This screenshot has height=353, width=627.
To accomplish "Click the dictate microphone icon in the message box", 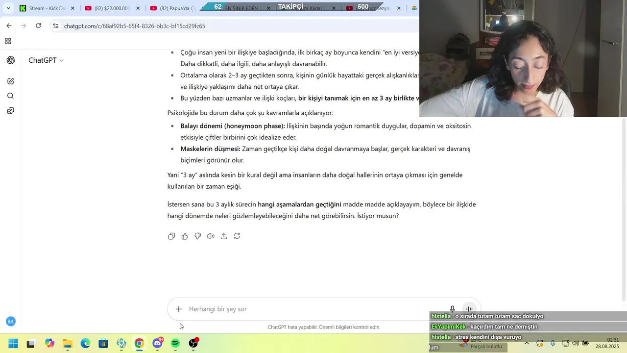I will (453, 309).
